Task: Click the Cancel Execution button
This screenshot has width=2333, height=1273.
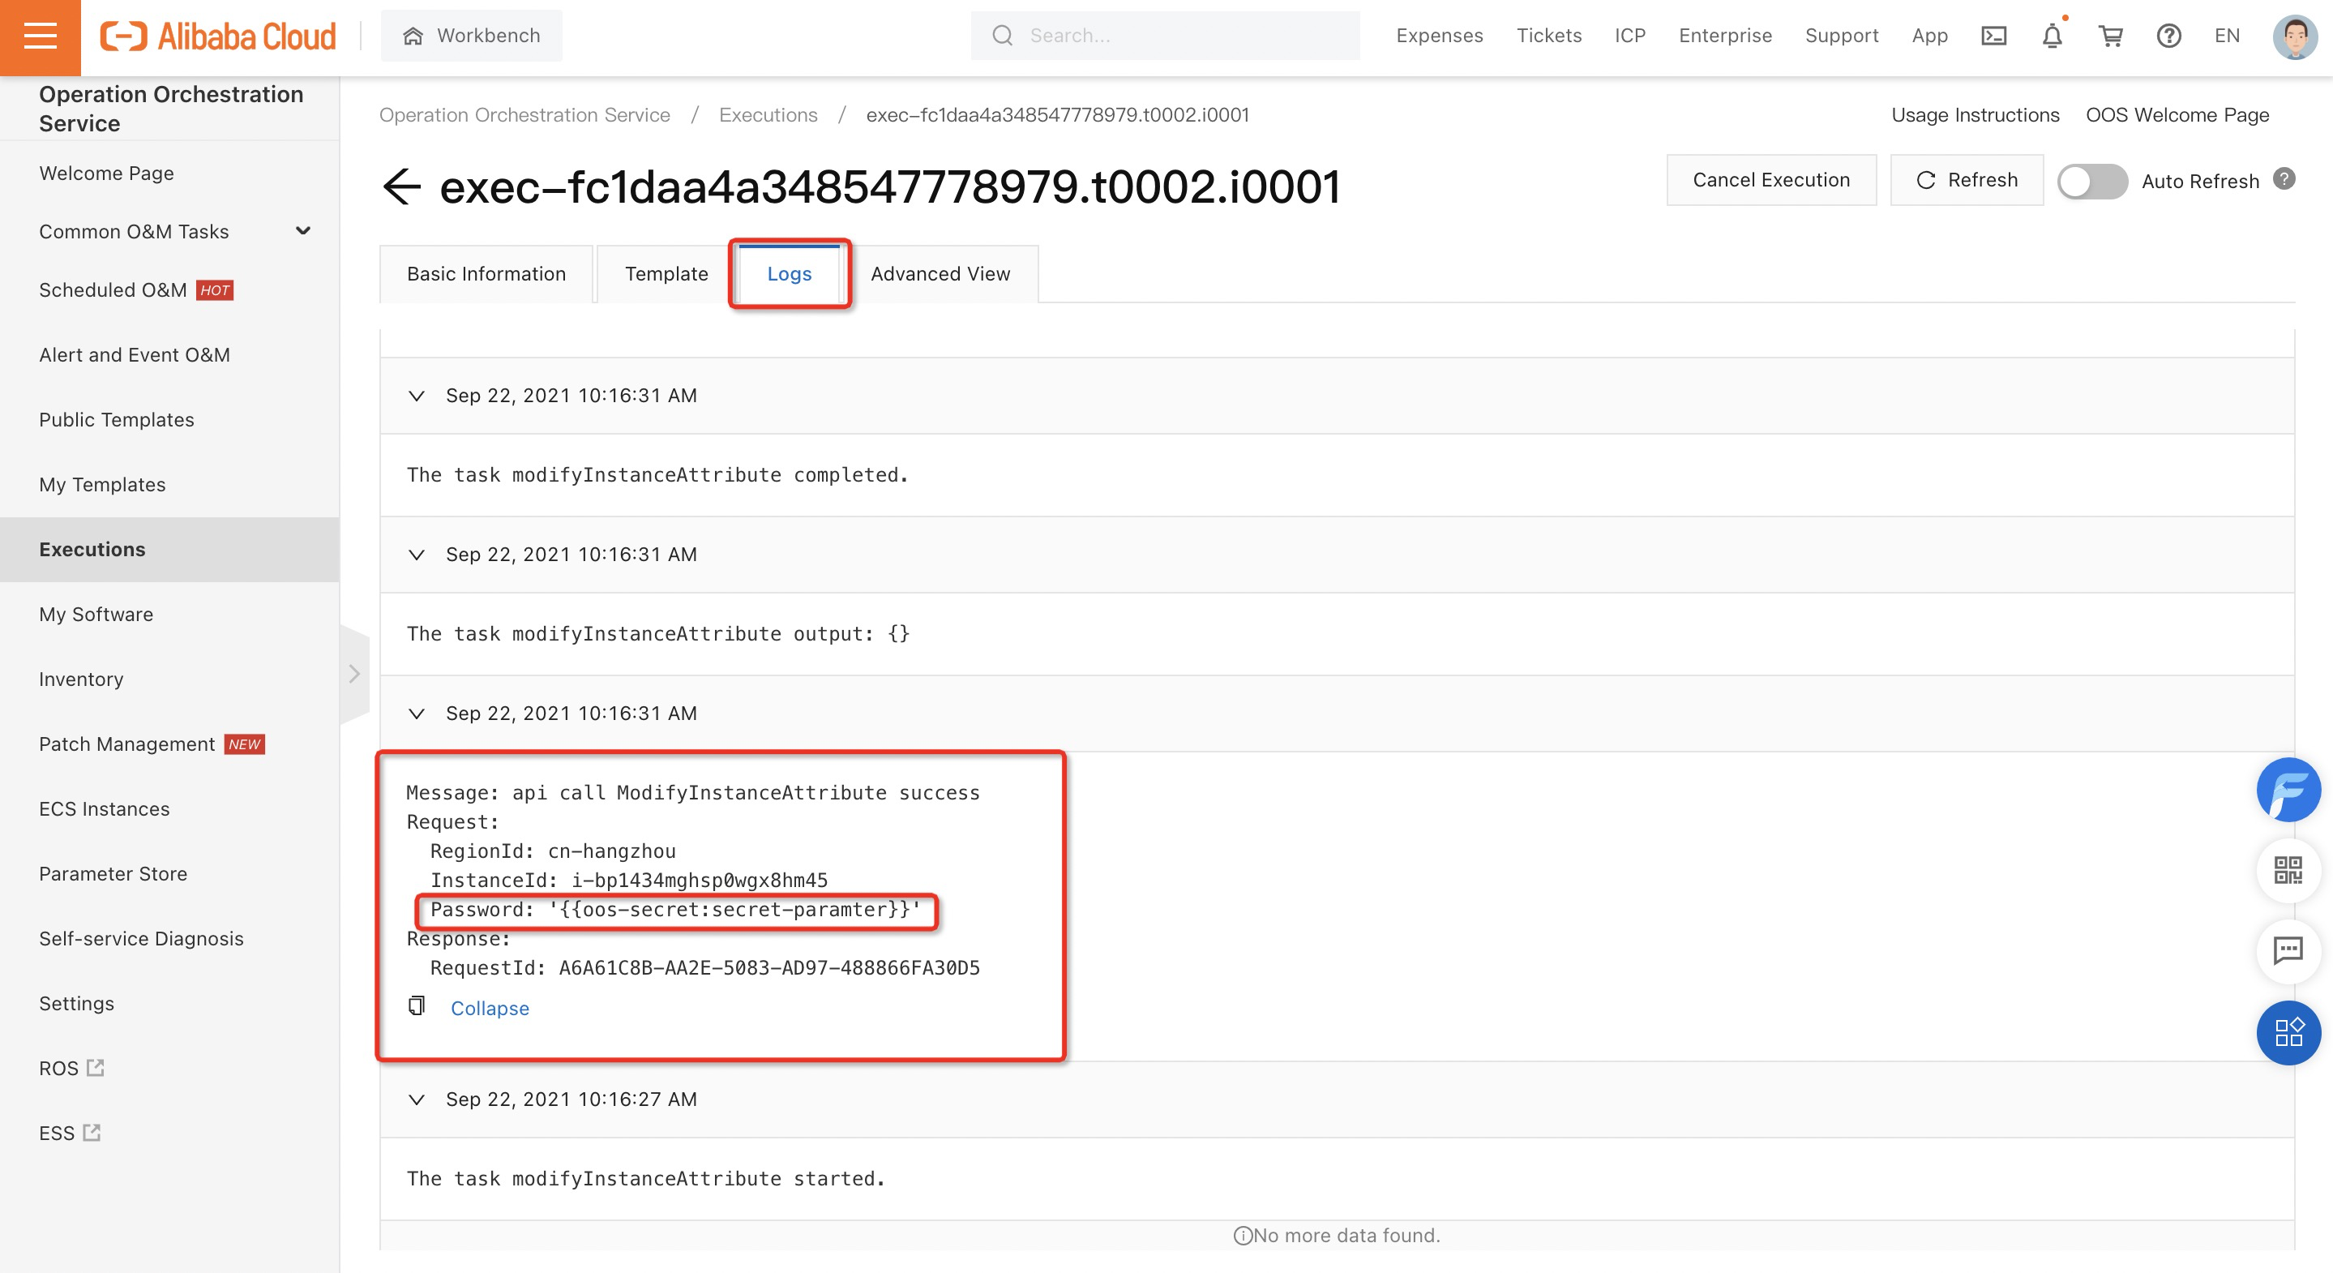Action: point(1770,179)
